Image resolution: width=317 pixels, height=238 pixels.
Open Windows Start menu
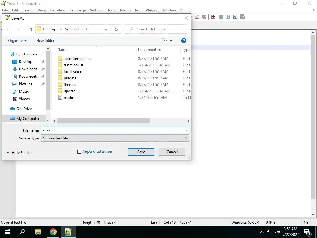(7, 232)
